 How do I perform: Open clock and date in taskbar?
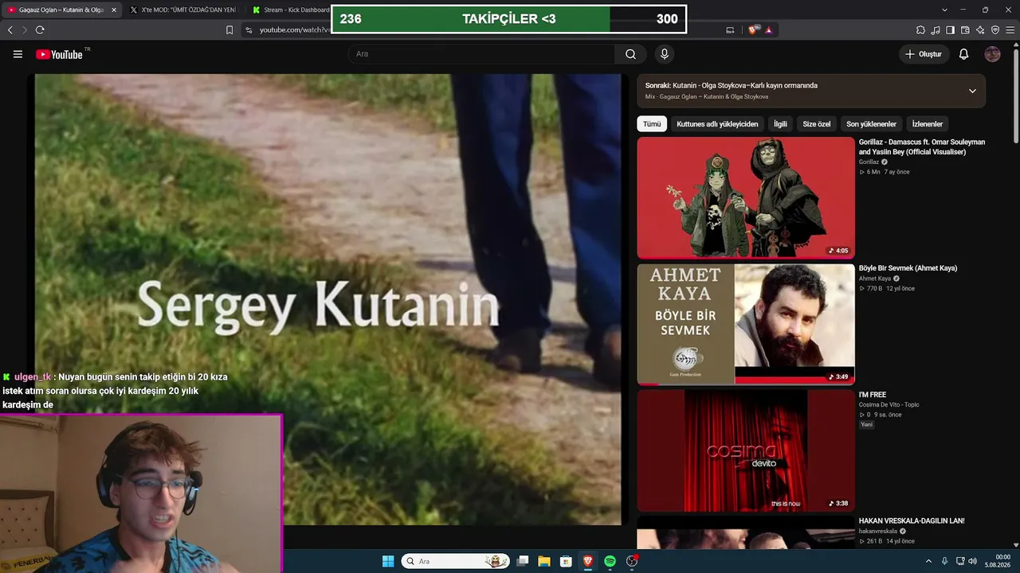coord(998,561)
